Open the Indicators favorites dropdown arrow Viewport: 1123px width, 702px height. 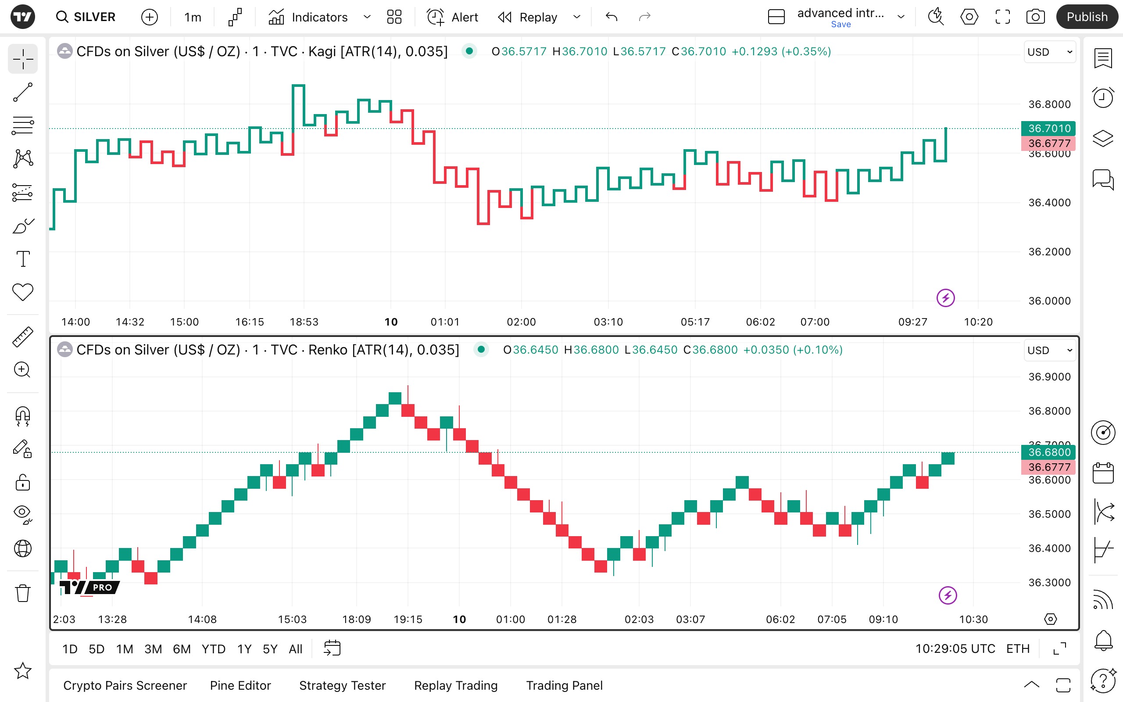pyautogui.click(x=367, y=17)
